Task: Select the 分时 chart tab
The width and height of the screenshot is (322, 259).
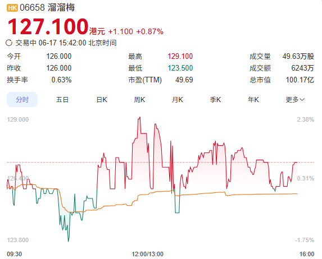Action: coord(22,100)
